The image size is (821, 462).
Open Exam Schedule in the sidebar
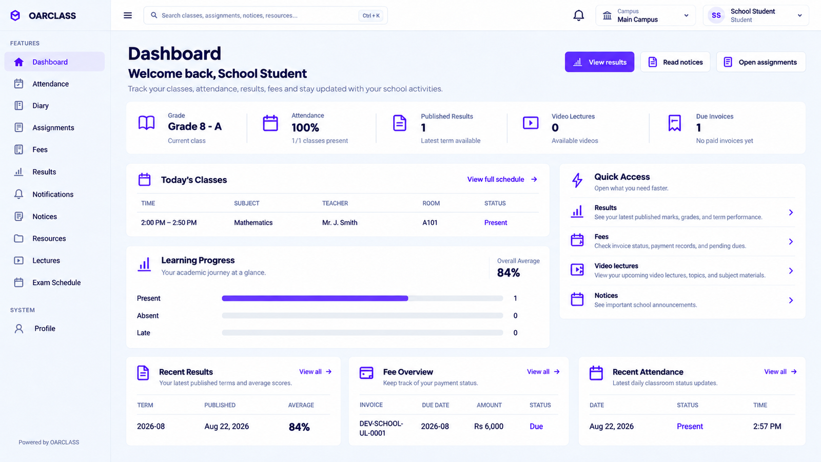click(x=54, y=282)
